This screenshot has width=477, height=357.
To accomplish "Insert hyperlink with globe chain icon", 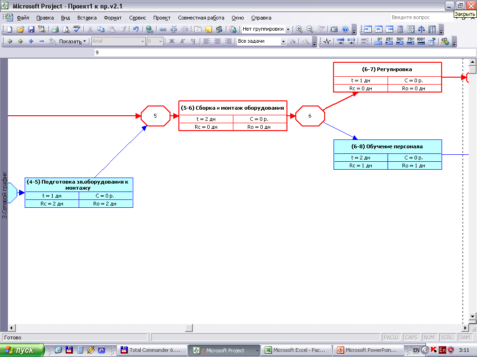I will click(x=149, y=29).
